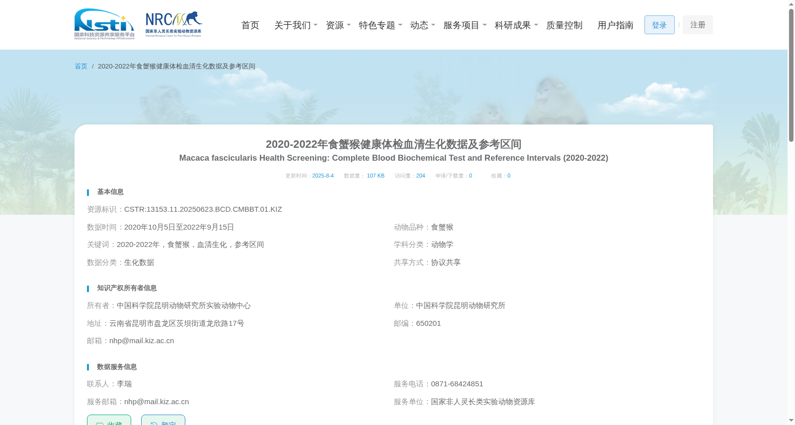Image resolution: width=795 pixels, height=425 pixels.
Task: Expand the arrow beside 特色专题
Action: click(x=400, y=25)
